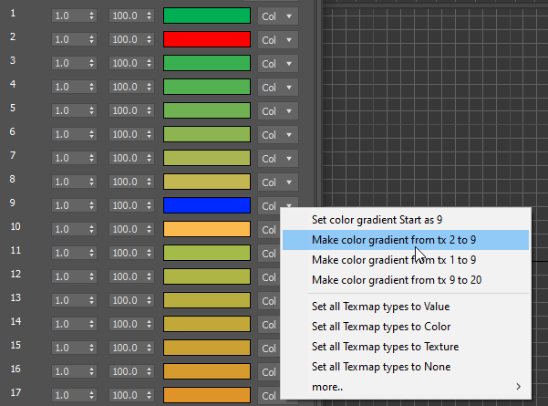Click the 1.0 spinner arrows in row 3
Image resolution: width=548 pixels, height=406 pixels.
92,63
